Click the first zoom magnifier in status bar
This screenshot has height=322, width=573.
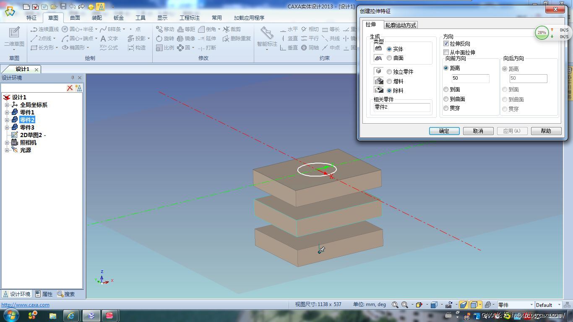point(395,305)
